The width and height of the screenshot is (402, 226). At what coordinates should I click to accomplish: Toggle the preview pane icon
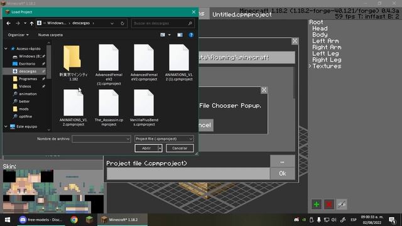click(180, 35)
